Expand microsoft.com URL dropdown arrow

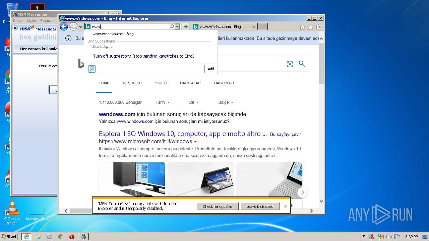tap(195, 142)
